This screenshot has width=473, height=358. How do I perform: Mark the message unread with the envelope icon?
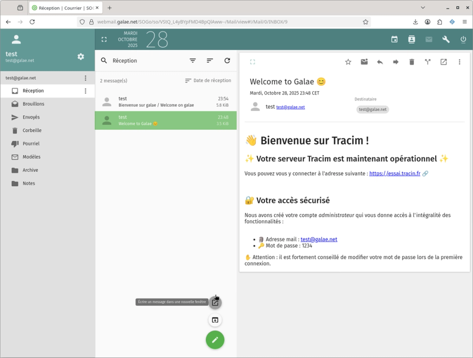pos(364,61)
